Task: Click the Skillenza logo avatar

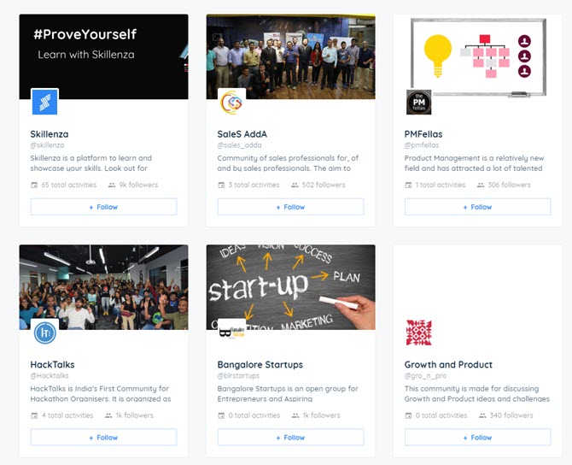Action: [x=44, y=102]
